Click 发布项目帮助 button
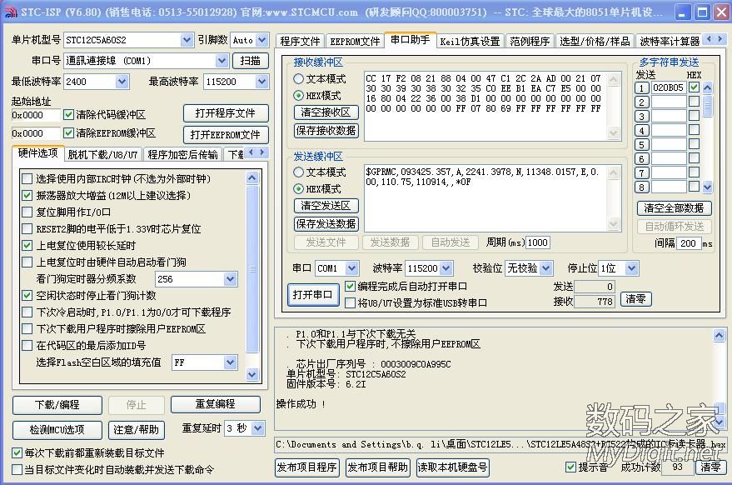 pos(377,467)
